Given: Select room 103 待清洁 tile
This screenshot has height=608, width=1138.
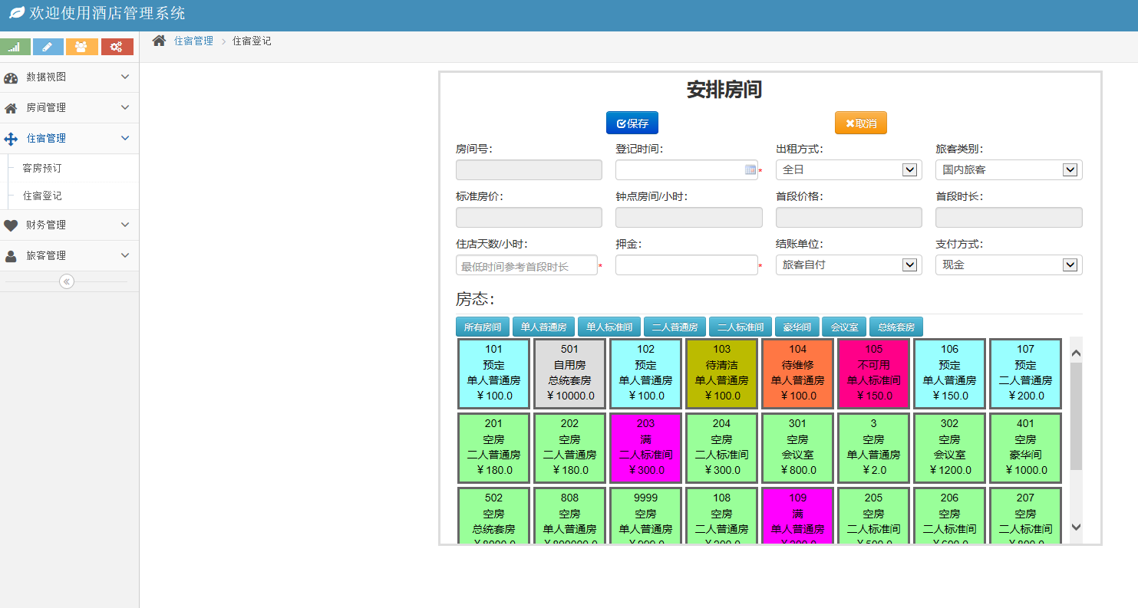Looking at the screenshot, I should coord(721,373).
